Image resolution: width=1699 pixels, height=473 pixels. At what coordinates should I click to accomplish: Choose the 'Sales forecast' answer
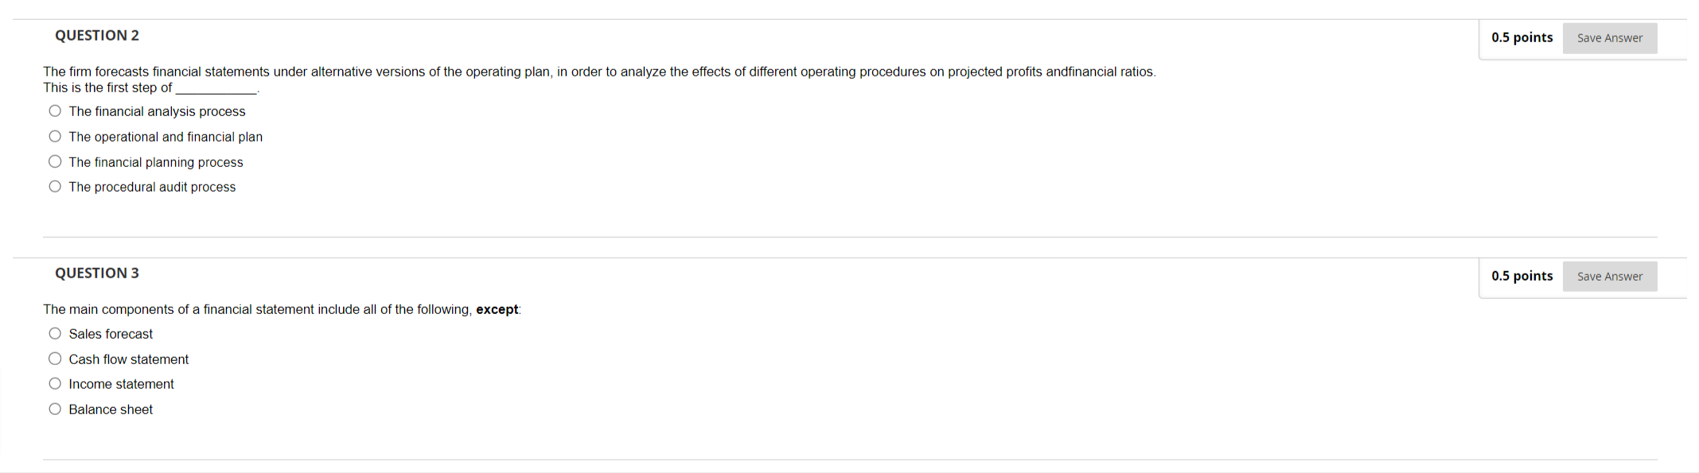pos(54,333)
